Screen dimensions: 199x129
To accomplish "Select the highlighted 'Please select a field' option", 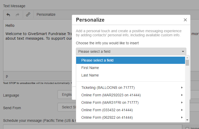I will 130,60.
